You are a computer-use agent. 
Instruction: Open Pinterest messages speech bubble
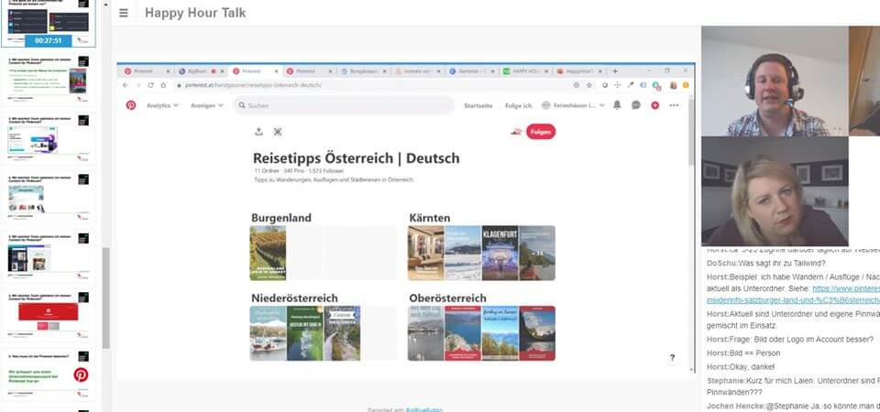click(636, 104)
